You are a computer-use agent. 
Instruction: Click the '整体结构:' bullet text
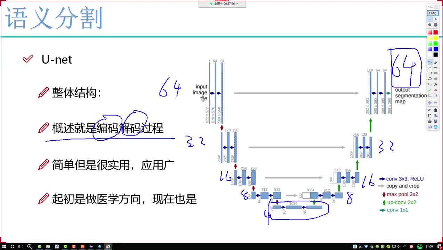point(76,93)
